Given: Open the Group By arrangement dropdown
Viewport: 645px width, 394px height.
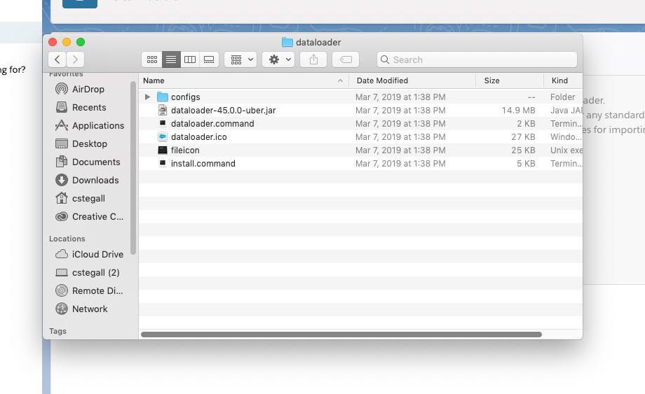Looking at the screenshot, I should (240, 59).
